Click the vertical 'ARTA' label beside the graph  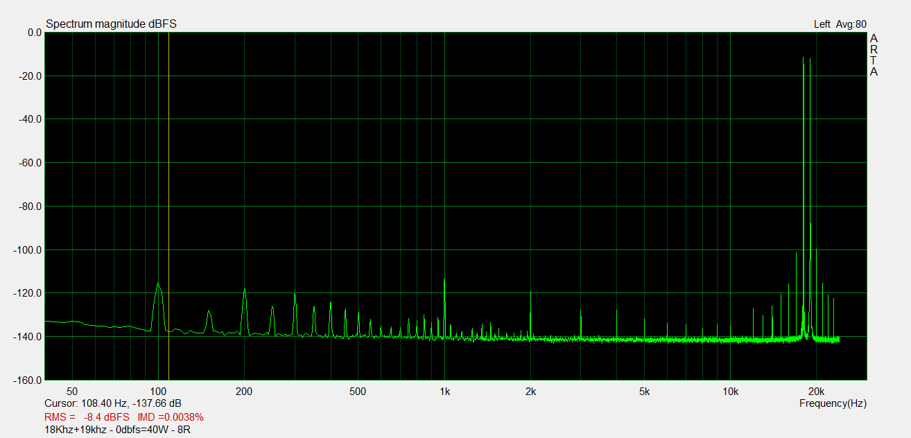pos(874,55)
